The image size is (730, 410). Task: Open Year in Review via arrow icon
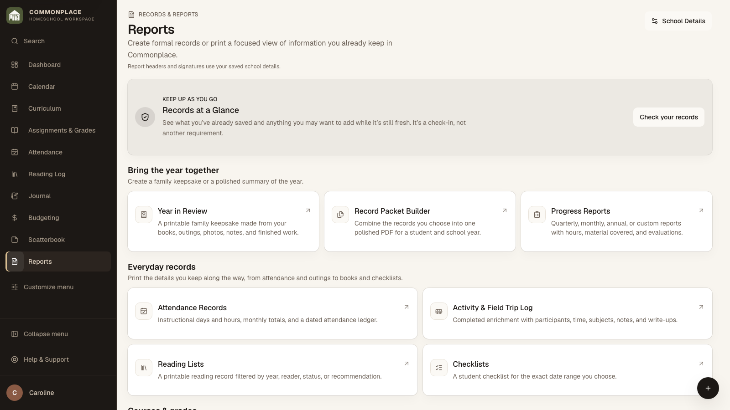(308, 210)
